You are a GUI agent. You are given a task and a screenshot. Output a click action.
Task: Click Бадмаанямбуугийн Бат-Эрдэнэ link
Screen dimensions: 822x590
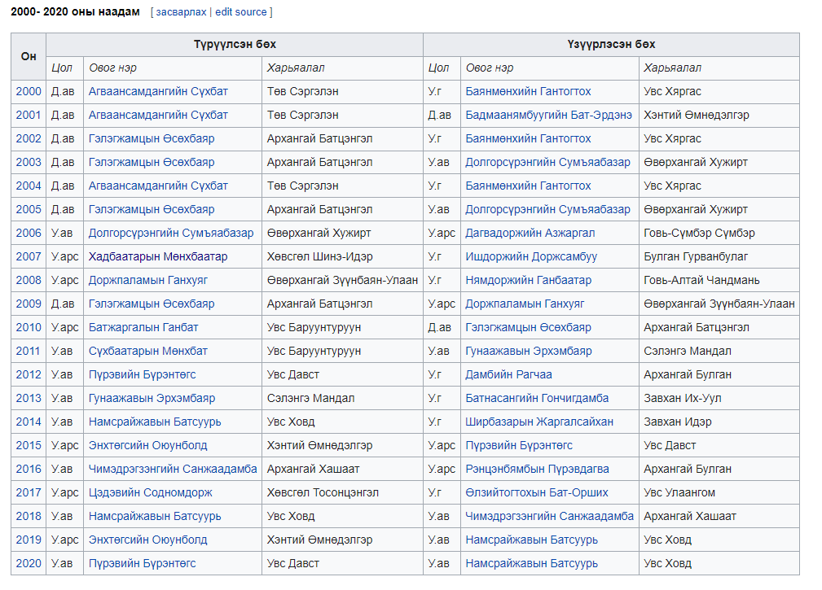point(548,115)
